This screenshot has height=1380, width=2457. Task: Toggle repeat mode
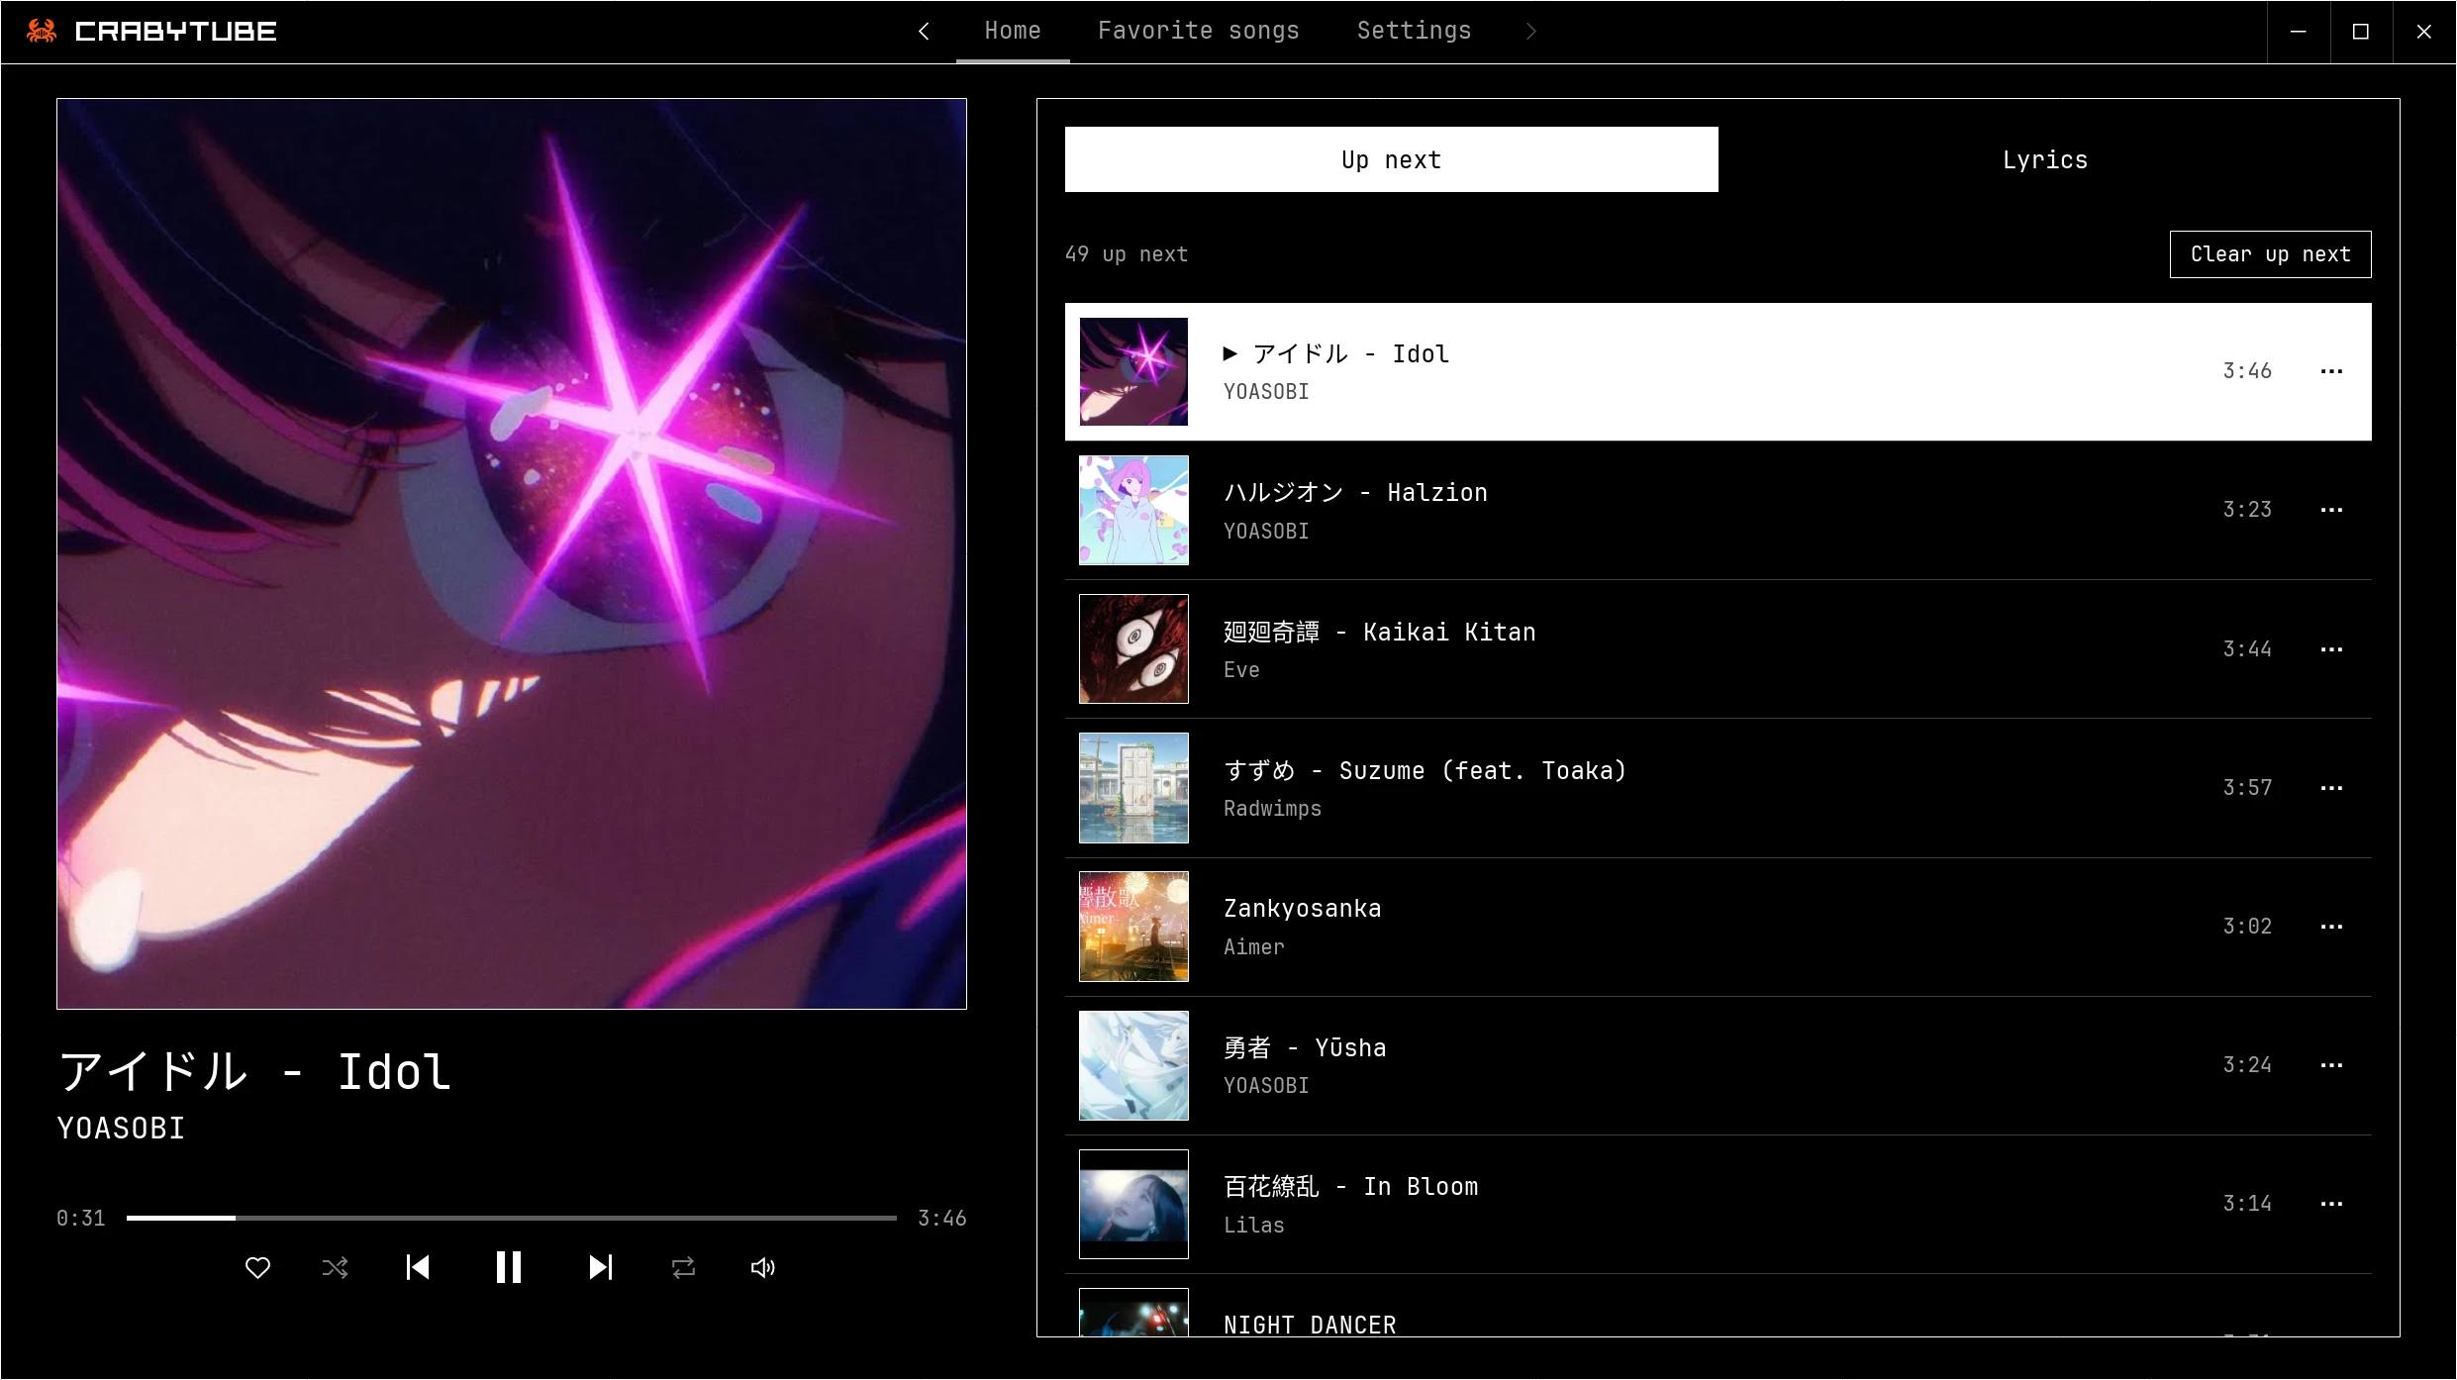tap(683, 1267)
